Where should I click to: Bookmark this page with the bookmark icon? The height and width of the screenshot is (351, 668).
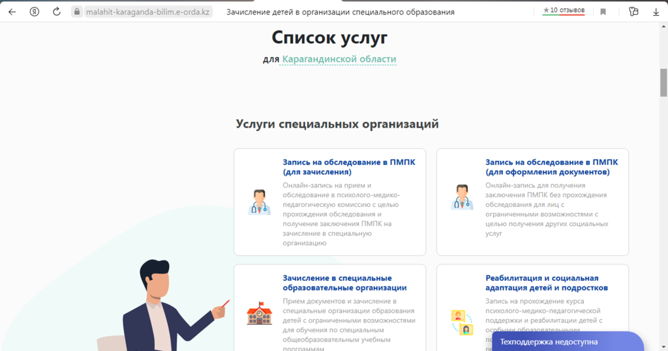(603, 12)
